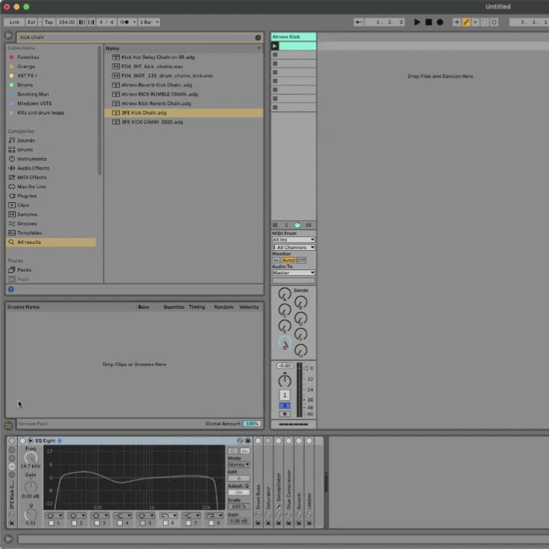The height and width of the screenshot is (549, 549).
Task: Click the Arrangement Record button
Action: [440, 22]
